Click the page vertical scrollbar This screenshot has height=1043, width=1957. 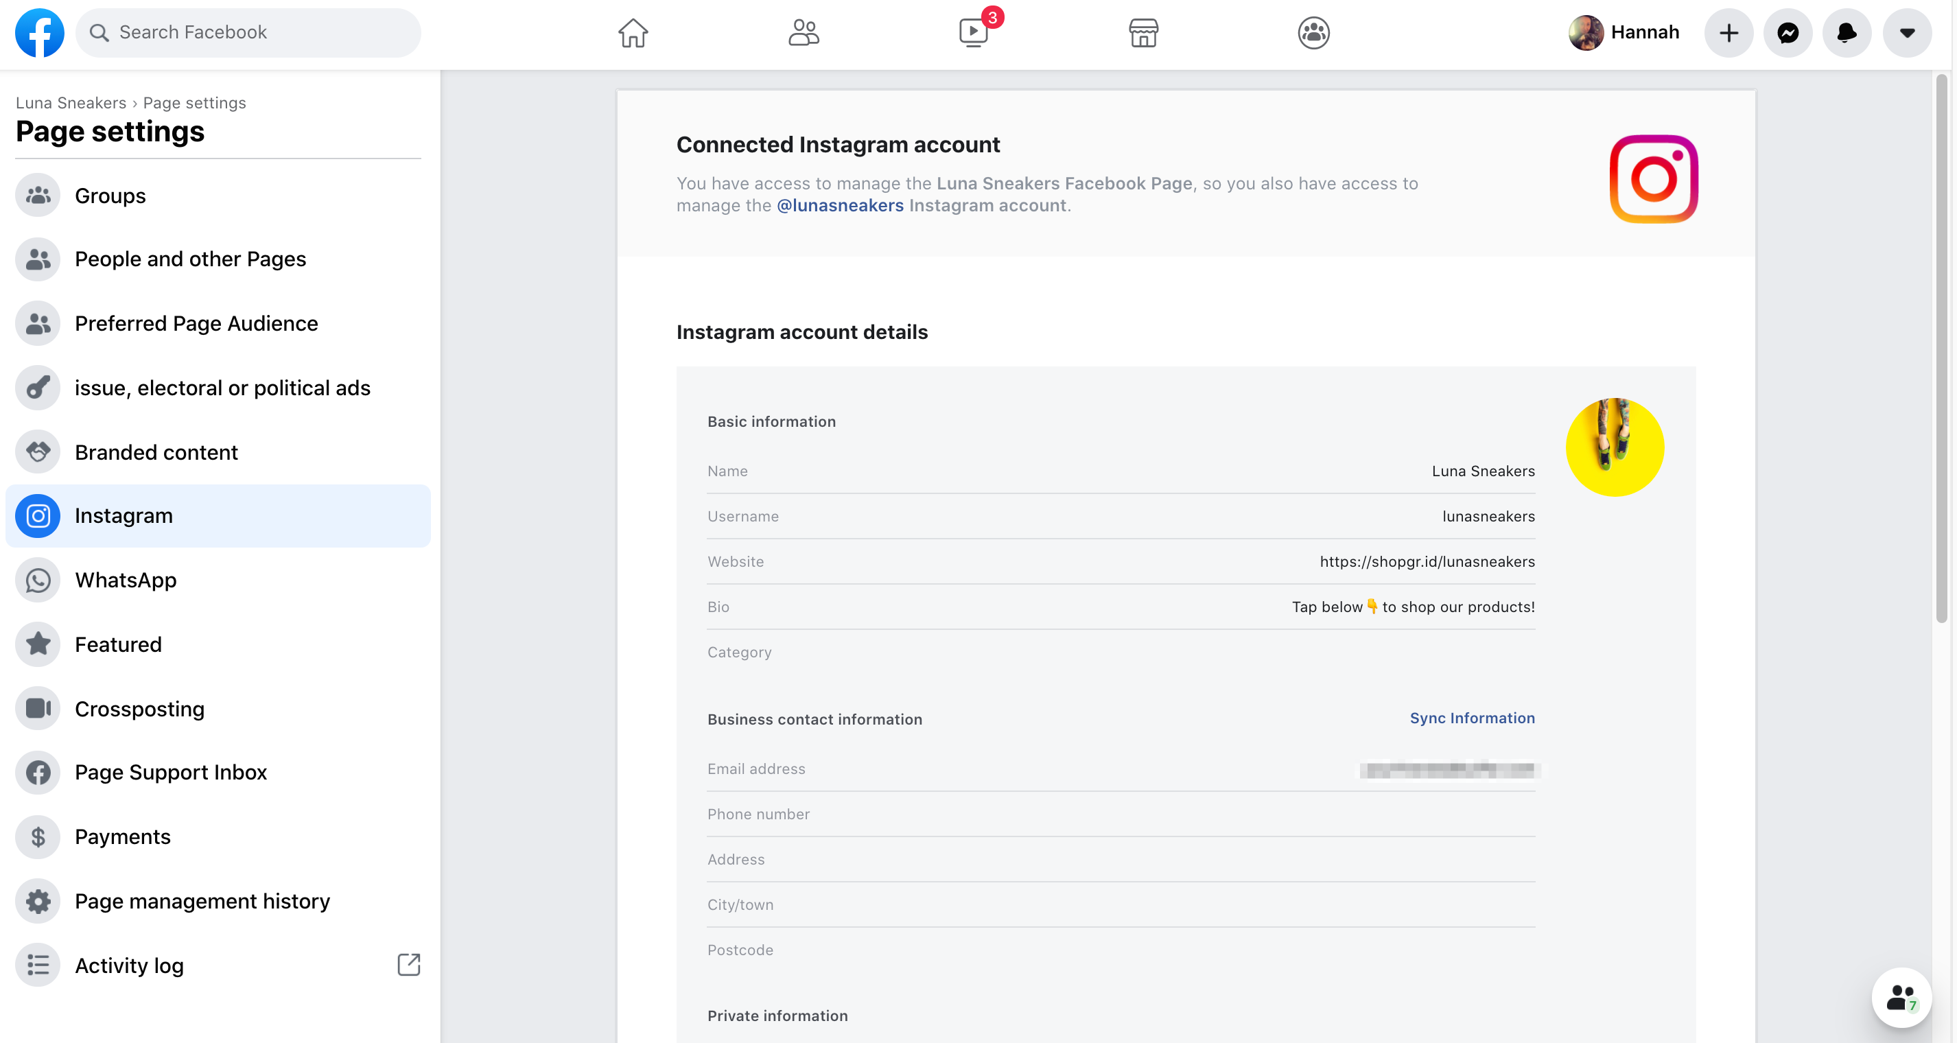(x=1941, y=349)
